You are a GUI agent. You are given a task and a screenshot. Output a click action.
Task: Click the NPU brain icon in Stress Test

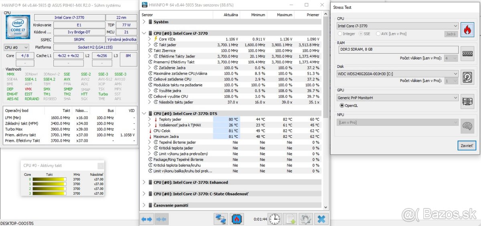467,126
